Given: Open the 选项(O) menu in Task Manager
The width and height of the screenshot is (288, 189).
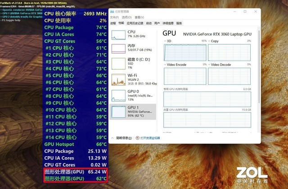Looking at the screenshot, I should pyautogui.click(x=126, y=17).
